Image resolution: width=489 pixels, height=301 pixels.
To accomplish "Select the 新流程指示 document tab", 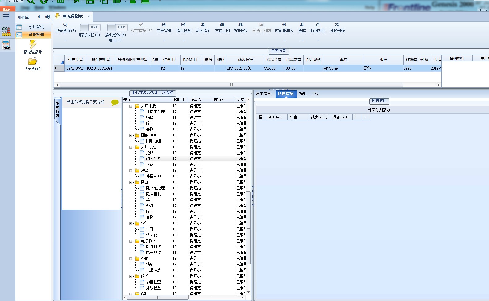I will (73, 16).
